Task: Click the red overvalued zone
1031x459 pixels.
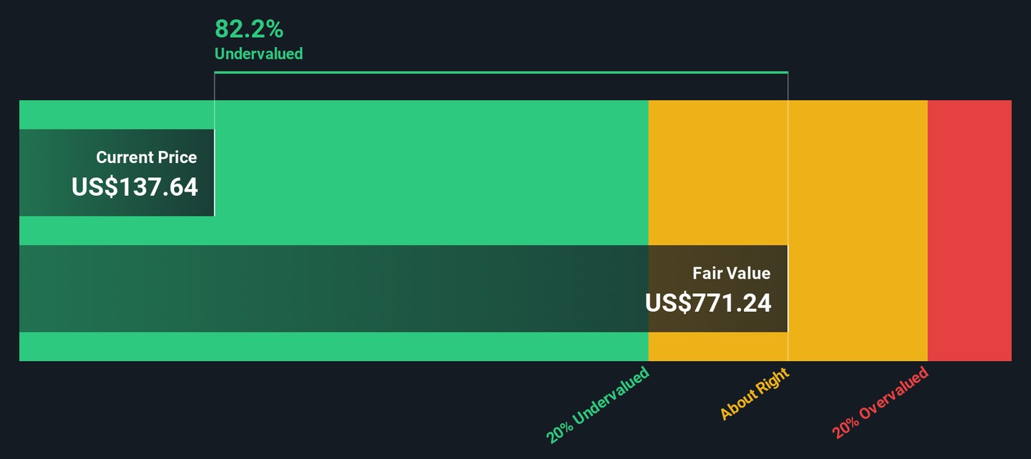Action: (969, 230)
